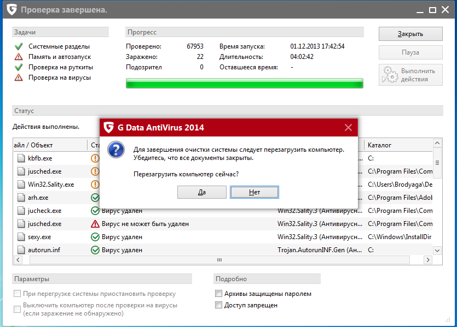The height and width of the screenshot is (327, 457).
Task: Click warning triangle next to Память и автозапуск
Action: [19, 57]
